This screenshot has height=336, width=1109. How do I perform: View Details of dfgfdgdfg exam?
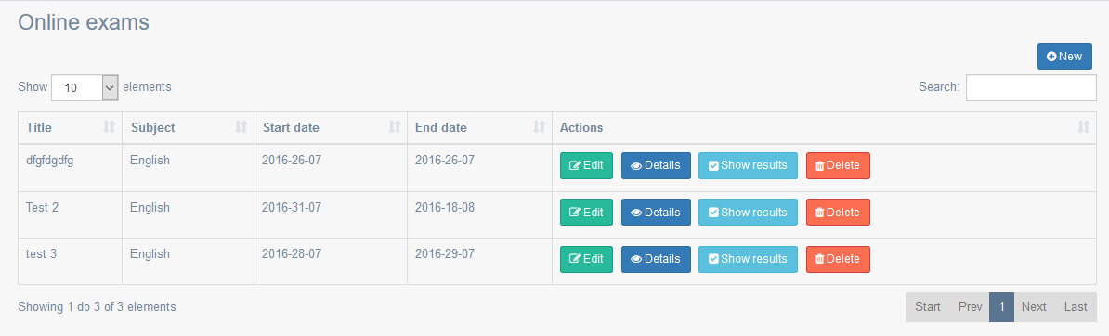pos(657,165)
